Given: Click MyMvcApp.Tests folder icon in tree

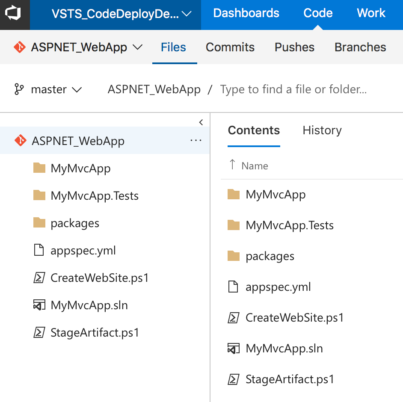Looking at the screenshot, I should [39, 195].
